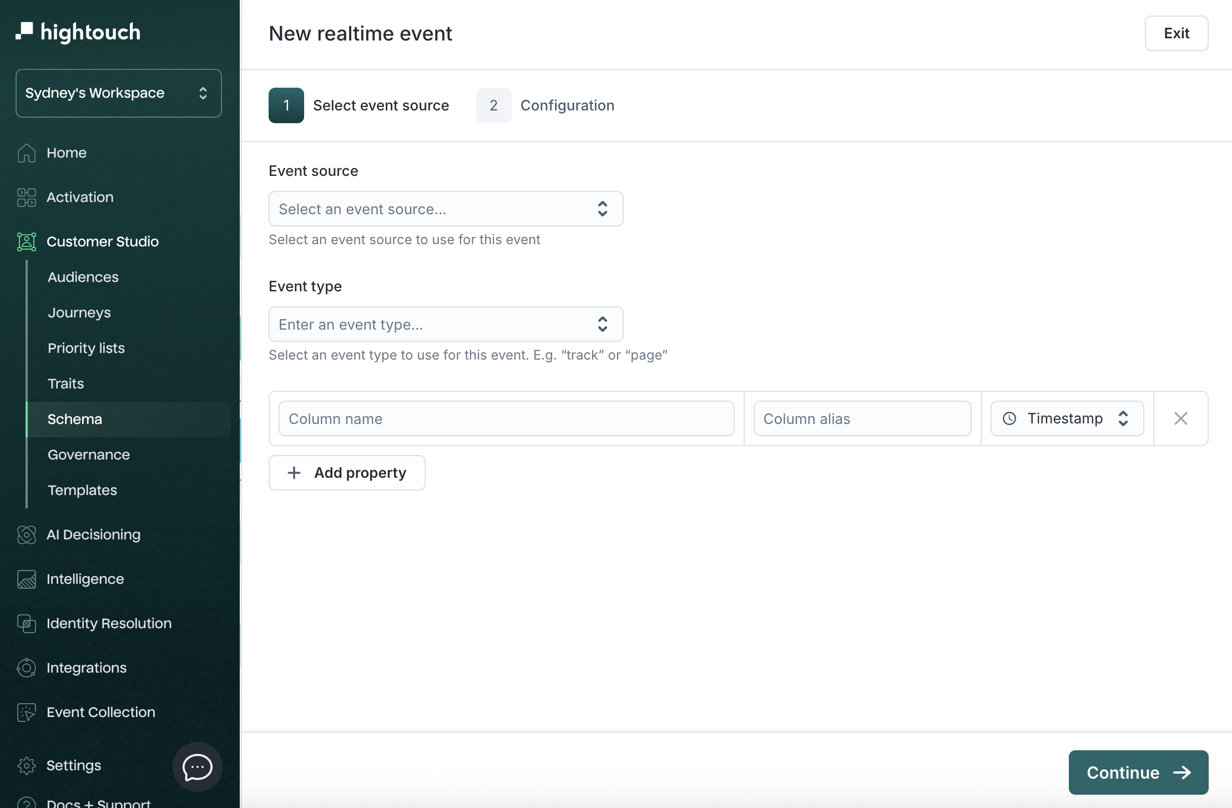Click the Continue button
This screenshot has height=808, width=1232.
click(x=1139, y=772)
